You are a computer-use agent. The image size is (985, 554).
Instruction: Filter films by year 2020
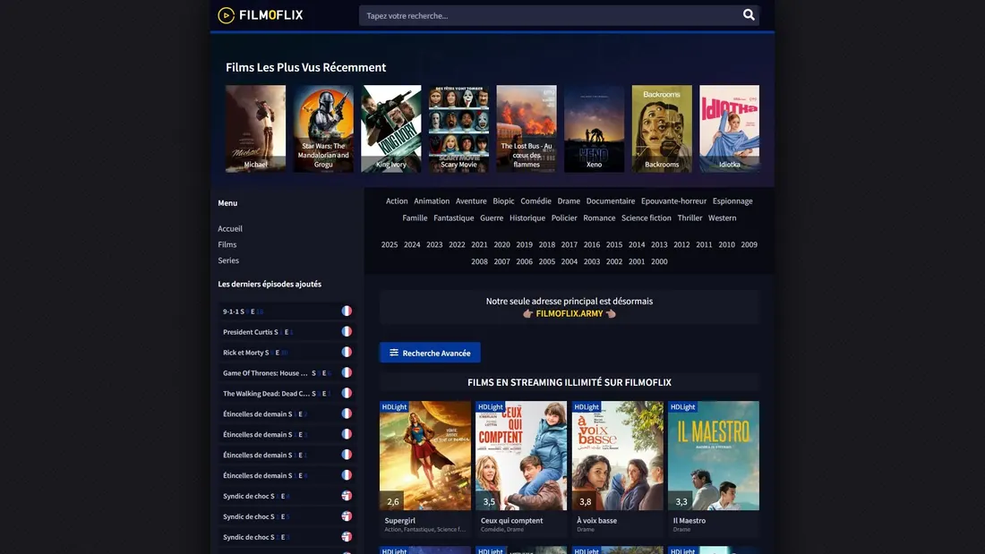click(x=502, y=245)
